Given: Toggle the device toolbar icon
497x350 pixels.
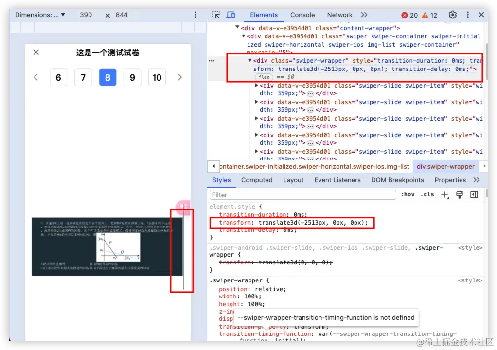Looking at the screenshot, I should tap(231, 15).
